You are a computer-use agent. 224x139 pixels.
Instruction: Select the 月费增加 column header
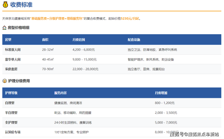(161, 93)
